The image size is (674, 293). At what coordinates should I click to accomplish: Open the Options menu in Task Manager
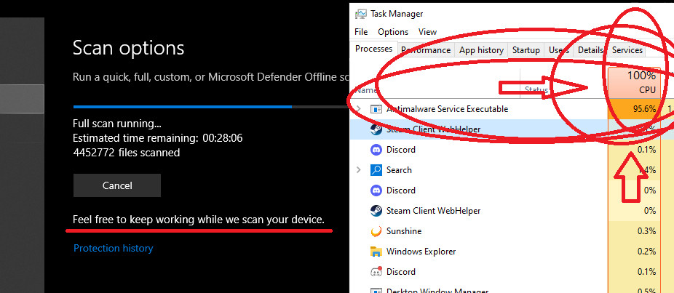tap(393, 32)
